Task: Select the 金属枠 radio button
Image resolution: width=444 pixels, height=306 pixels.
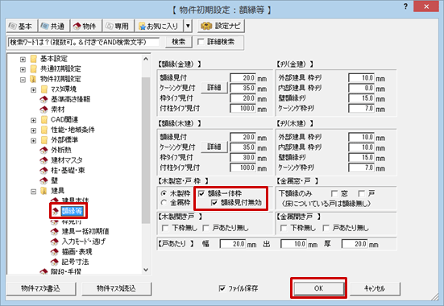Action: (x=164, y=203)
